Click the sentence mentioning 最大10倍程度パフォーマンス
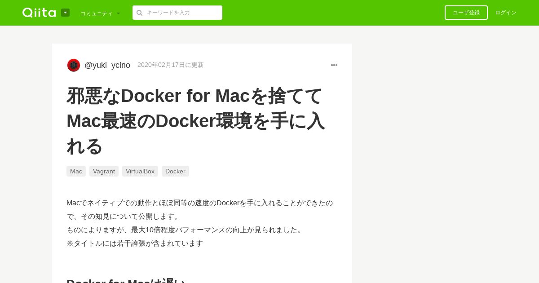The height and width of the screenshot is (283, 539). click(185, 230)
